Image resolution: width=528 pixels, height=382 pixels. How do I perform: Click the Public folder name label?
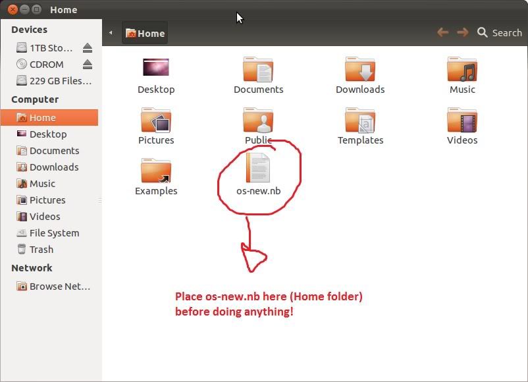click(x=258, y=140)
